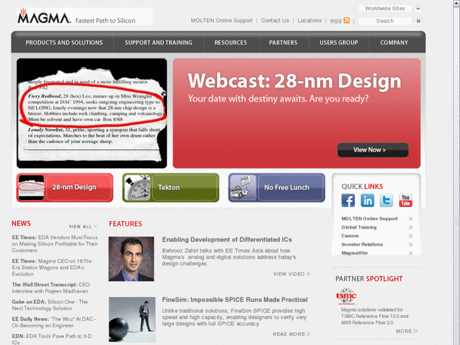This screenshot has width=460, height=345.
Task: Click the fish picture on No Free Lunch
Action: pyautogui.click(x=243, y=187)
